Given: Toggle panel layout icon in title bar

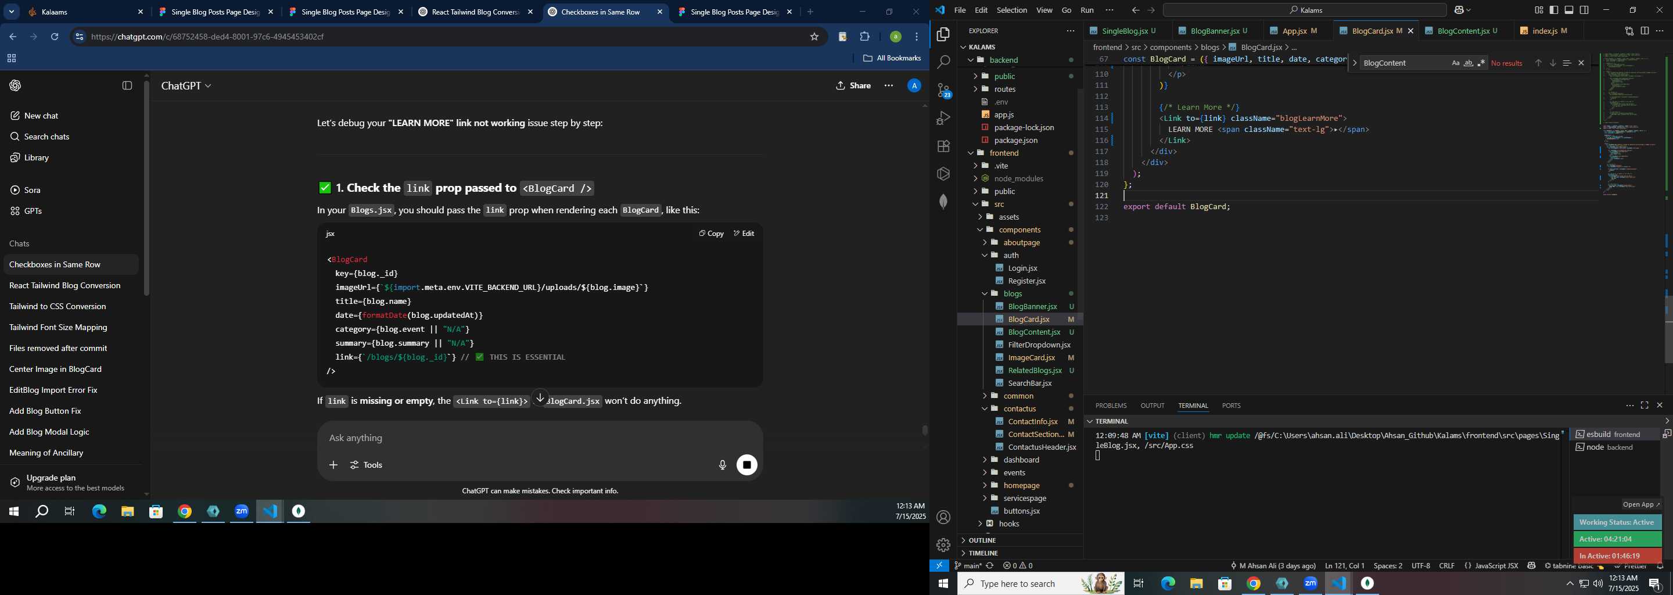Looking at the screenshot, I should (x=1569, y=10).
